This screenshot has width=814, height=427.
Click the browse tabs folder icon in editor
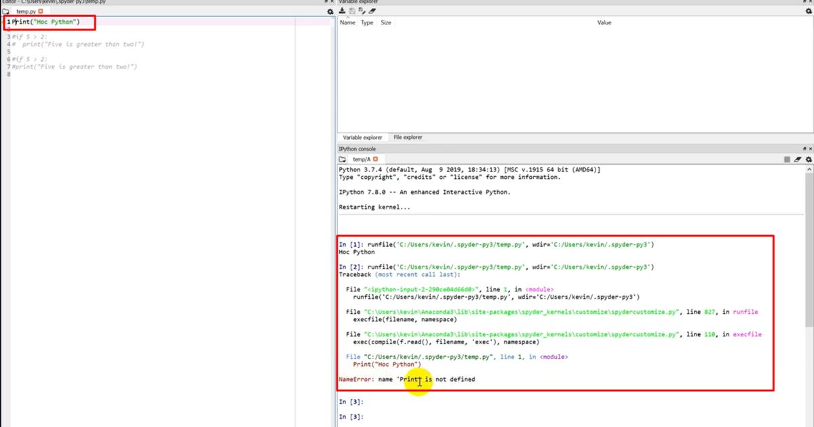click(5, 12)
